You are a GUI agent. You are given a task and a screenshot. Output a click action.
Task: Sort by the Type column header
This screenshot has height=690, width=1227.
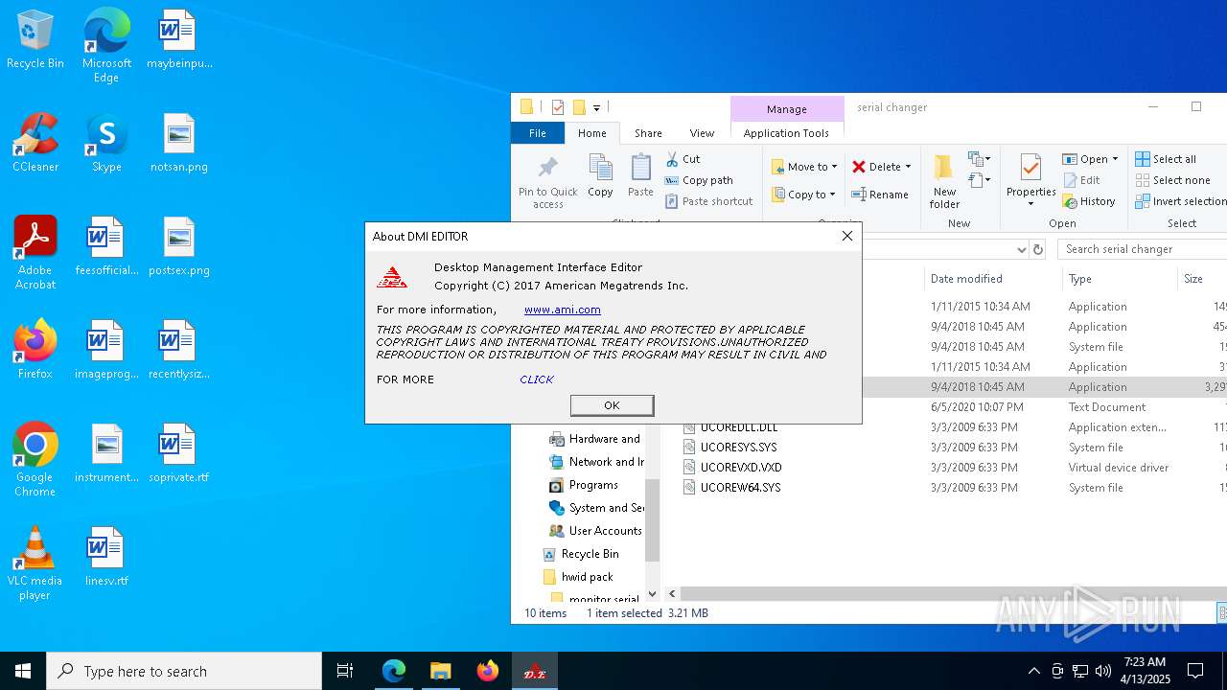point(1118,279)
